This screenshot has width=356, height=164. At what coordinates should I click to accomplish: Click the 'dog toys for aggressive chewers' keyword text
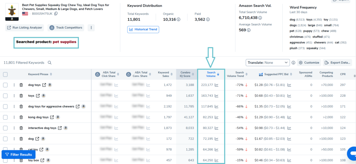[x=51, y=106]
